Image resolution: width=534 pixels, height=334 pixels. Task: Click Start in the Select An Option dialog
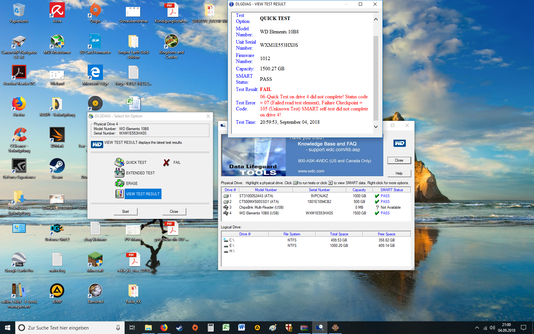(x=126, y=212)
